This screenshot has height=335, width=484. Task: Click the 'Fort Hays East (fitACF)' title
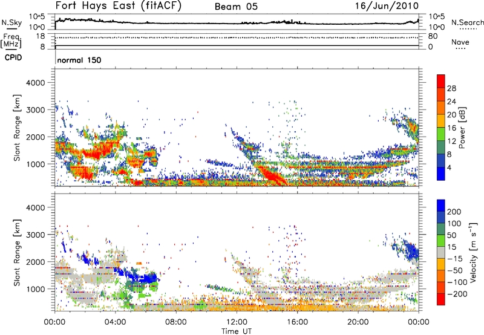119,6
